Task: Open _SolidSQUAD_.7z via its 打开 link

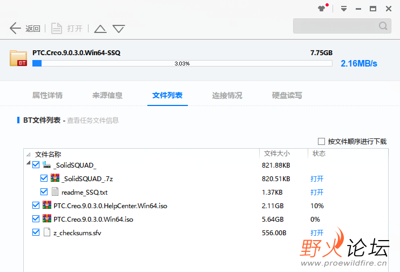Action: pos(317,178)
